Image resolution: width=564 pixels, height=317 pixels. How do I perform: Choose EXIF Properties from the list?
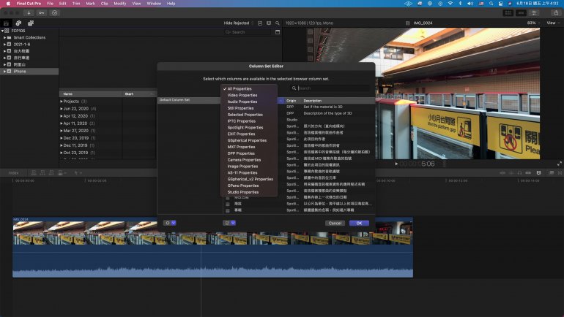pyautogui.click(x=242, y=134)
